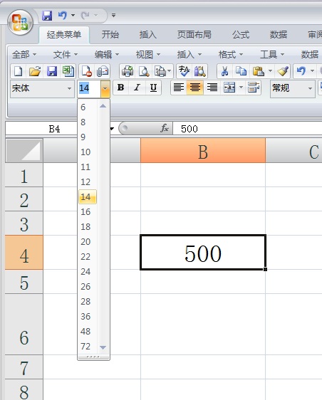
Task: Click the Open folder icon
Action: [x=35, y=71]
